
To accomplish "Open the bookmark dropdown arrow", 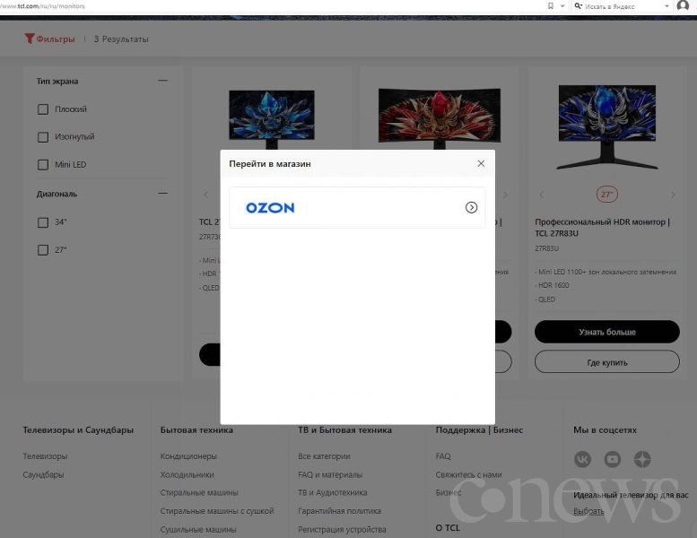I will coord(562,6).
